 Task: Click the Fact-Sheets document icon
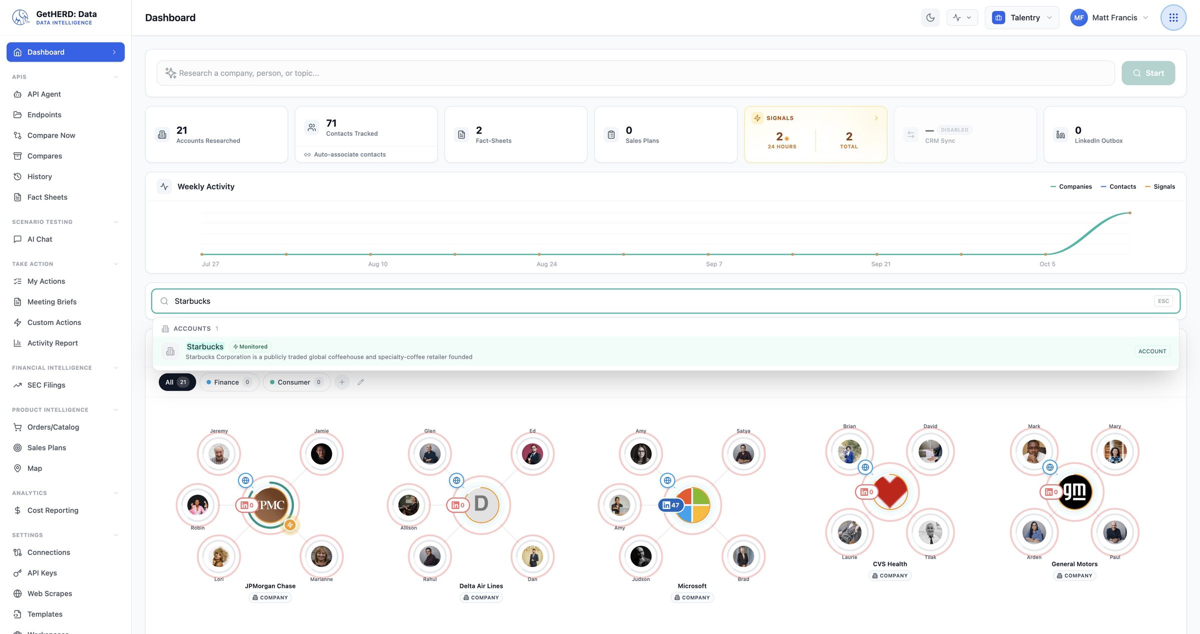[x=461, y=134]
